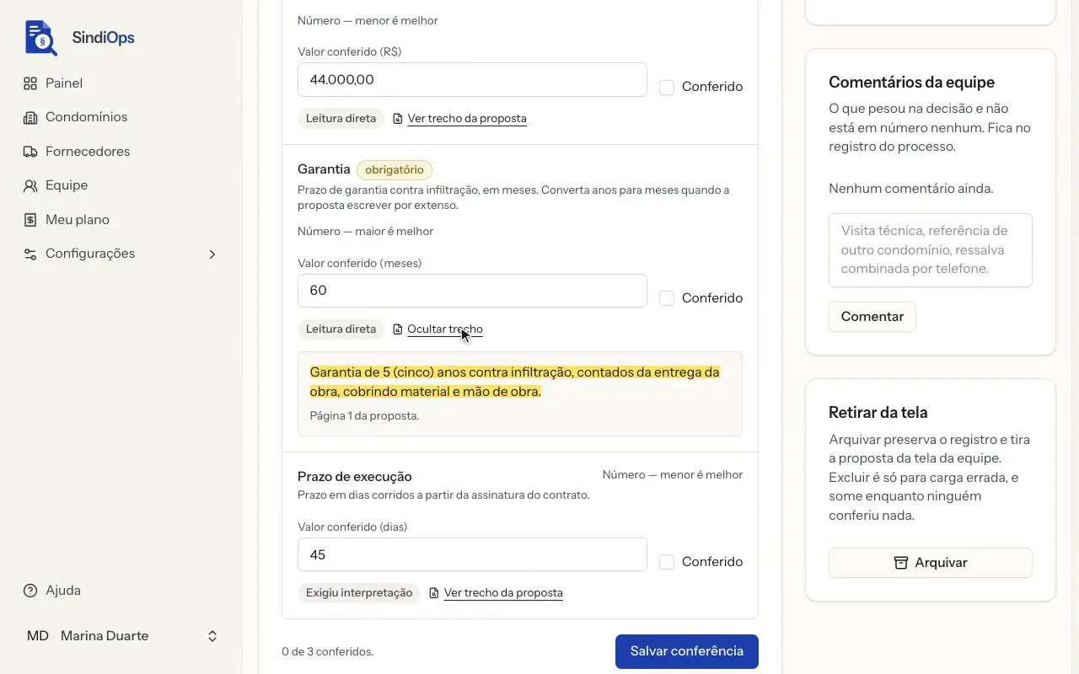Click the Painel grid icon
The height and width of the screenshot is (674, 1079).
[x=30, y=83]
